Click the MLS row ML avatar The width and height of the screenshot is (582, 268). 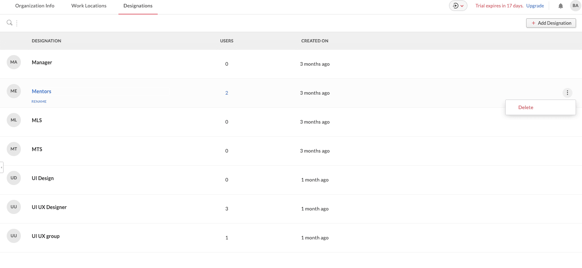click(x=14, y=120)
